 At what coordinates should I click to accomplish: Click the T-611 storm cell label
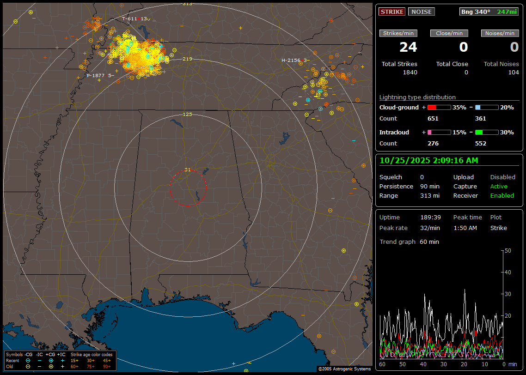(130, 18)
